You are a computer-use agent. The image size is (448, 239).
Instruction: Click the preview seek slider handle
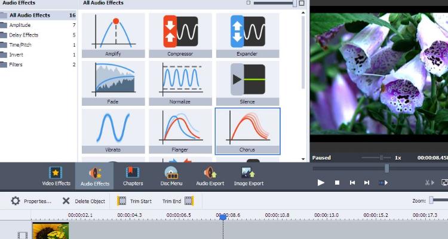[x=386, y=168]
